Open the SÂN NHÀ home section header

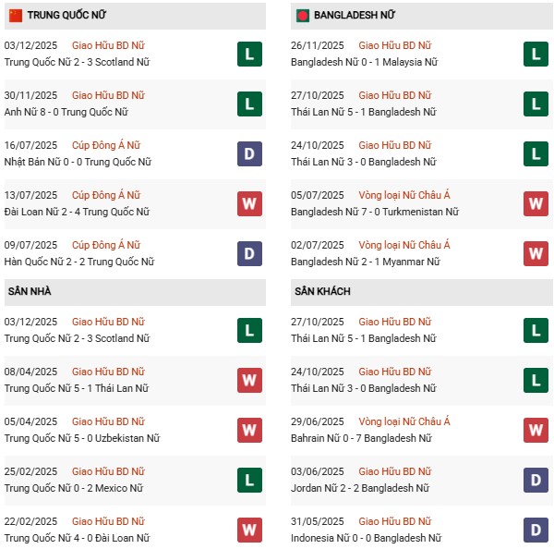tap(30, 291)
